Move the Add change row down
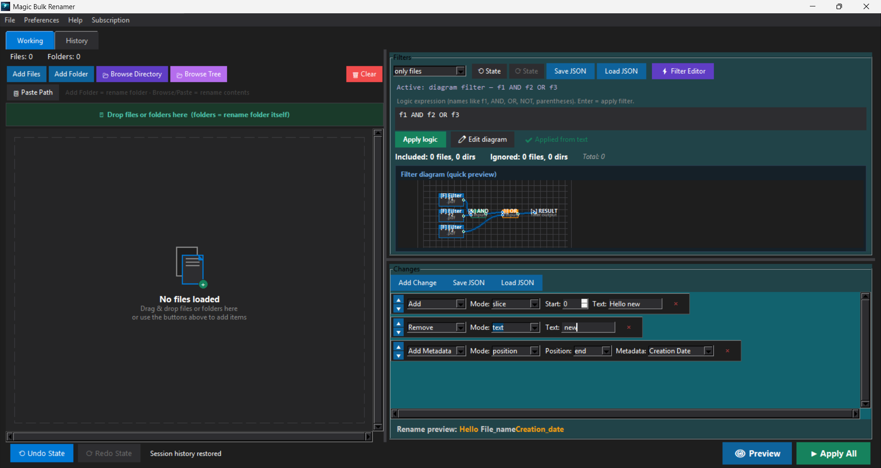The height and width of the screenshot is (468, 881). 399,308
